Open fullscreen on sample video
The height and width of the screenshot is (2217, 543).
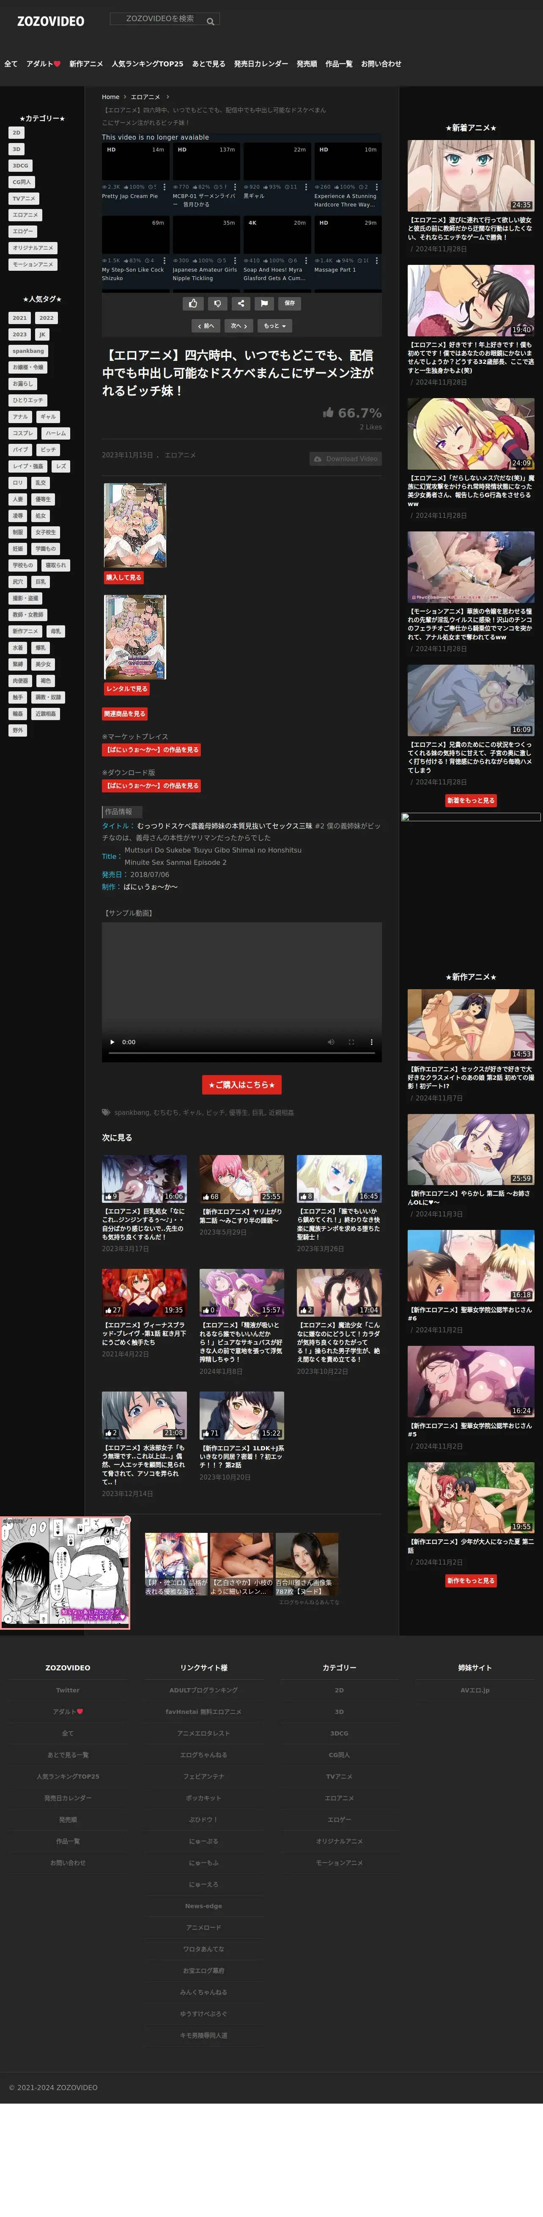tap(351, 1042)
